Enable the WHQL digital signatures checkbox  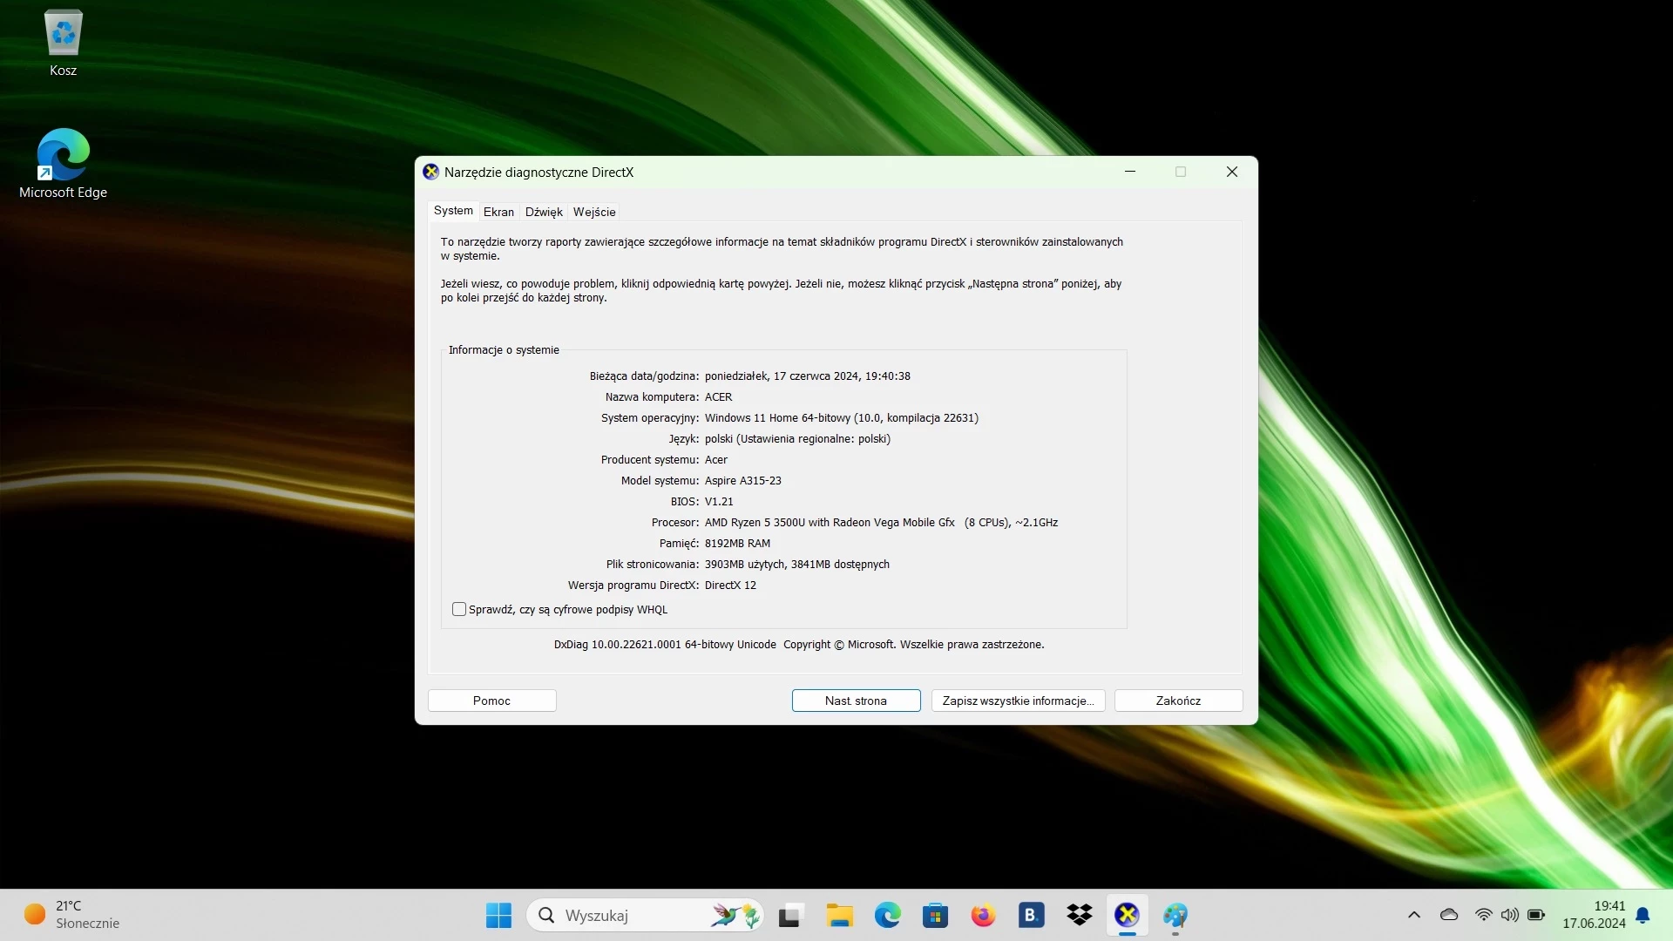point(459,609)
